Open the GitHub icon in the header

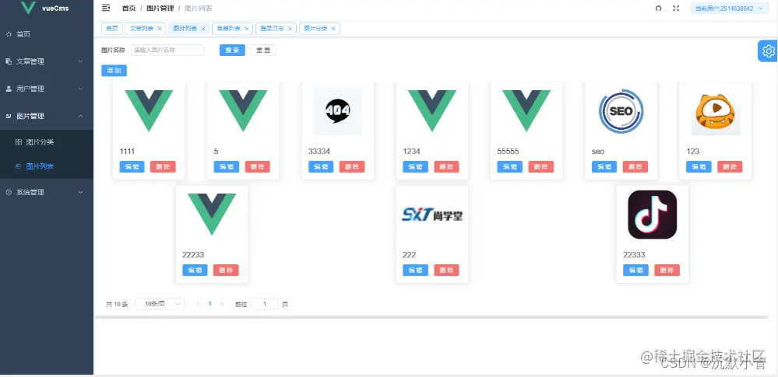point(658,9)
